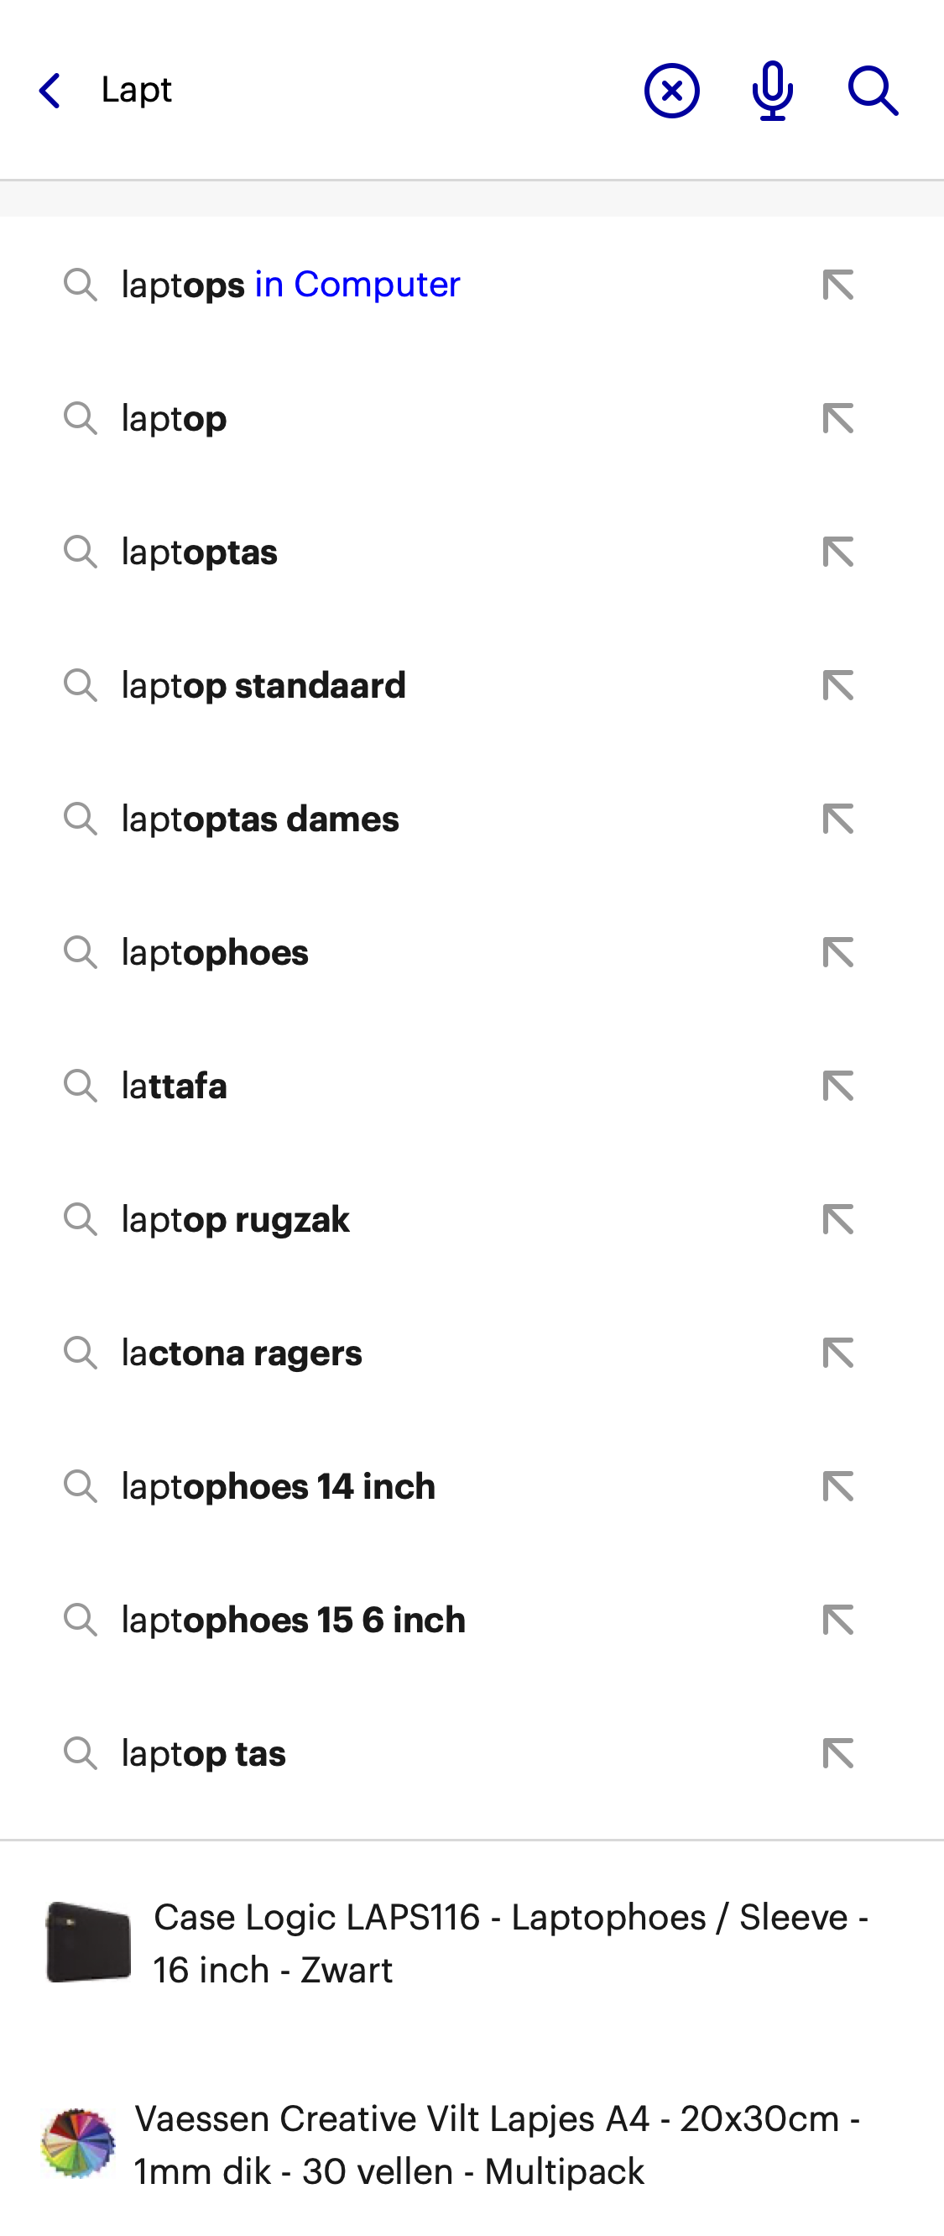Insert 'lactona ragers' via arrow icon
944x2236 pixels.
click(x=838, y=1354)
